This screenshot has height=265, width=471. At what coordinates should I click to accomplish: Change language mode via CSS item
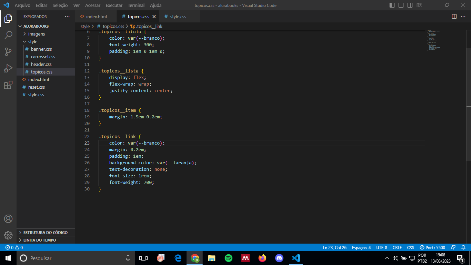[410, 247]
